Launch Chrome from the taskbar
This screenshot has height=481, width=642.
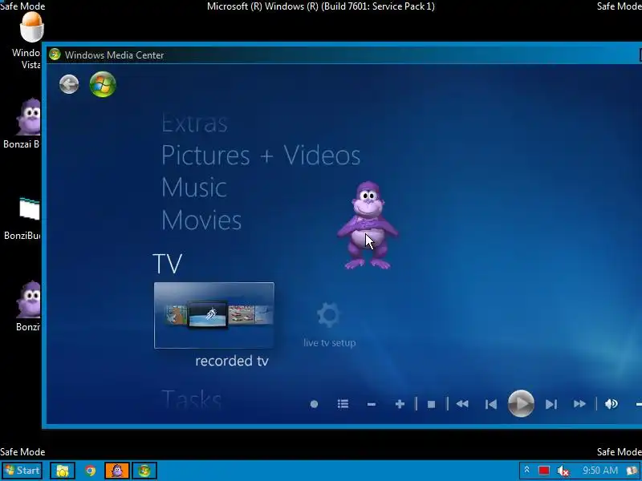[91, 471]
